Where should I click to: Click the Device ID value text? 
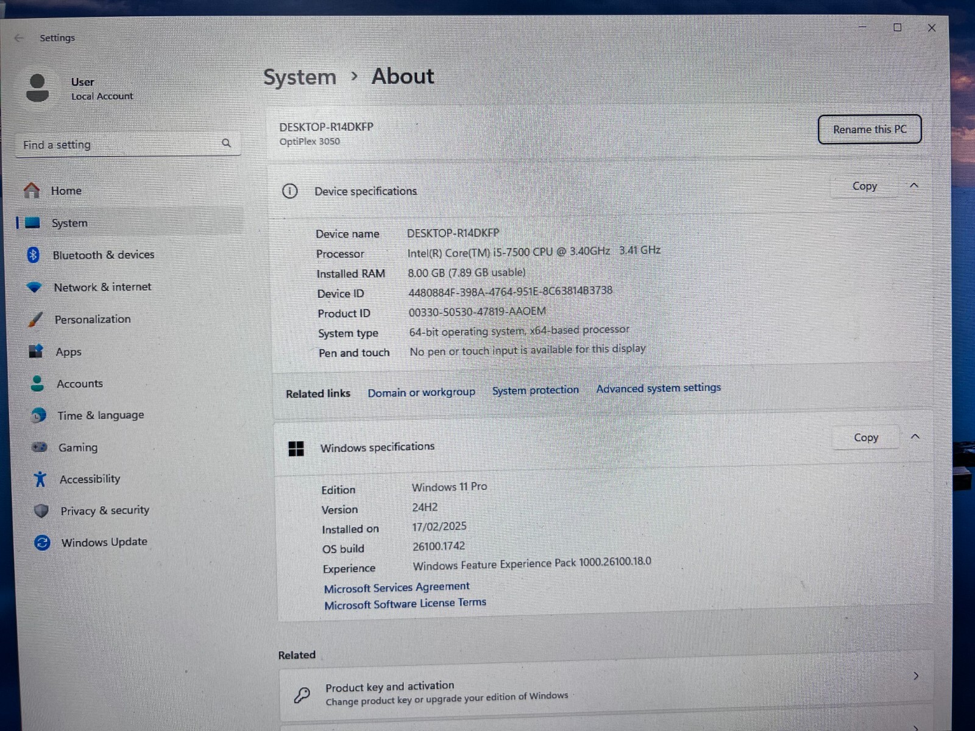pos(510,291)
